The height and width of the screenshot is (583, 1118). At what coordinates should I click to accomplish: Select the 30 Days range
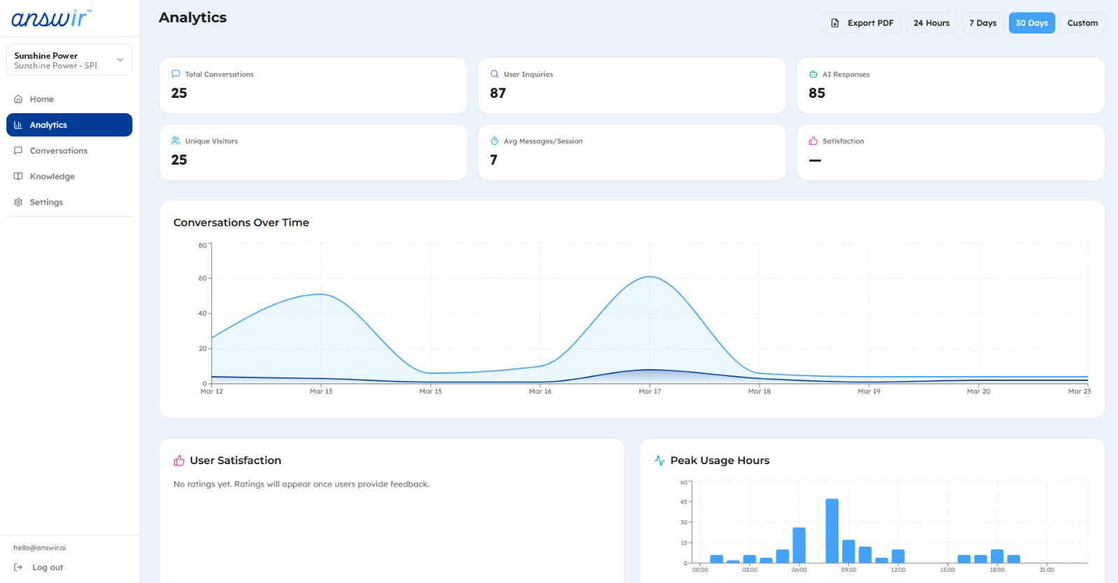pyautogui.click(x=1031, y=23)
